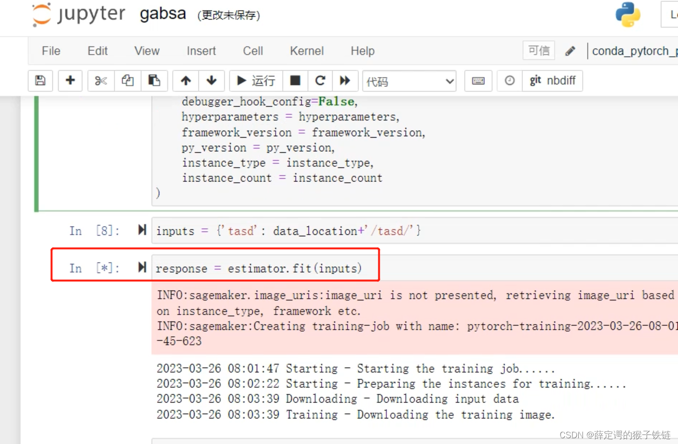Click the Creating training-job log line

417,334
